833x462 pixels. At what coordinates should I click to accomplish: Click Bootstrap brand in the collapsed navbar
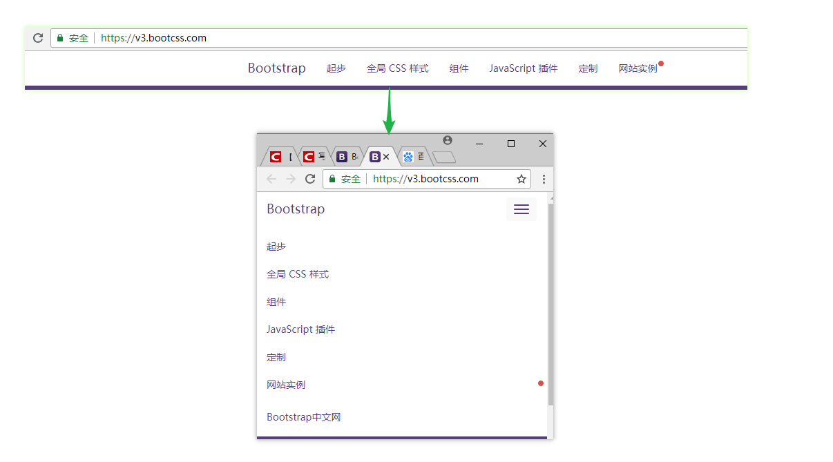pos(296,209)
